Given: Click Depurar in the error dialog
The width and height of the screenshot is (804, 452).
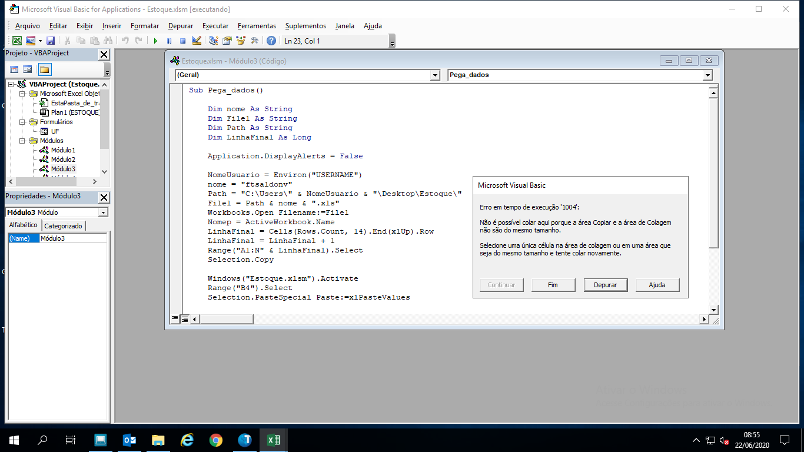Looking at the screenshot, I should [605, 285].
